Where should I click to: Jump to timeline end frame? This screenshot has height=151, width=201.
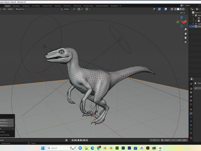point(87,140)
